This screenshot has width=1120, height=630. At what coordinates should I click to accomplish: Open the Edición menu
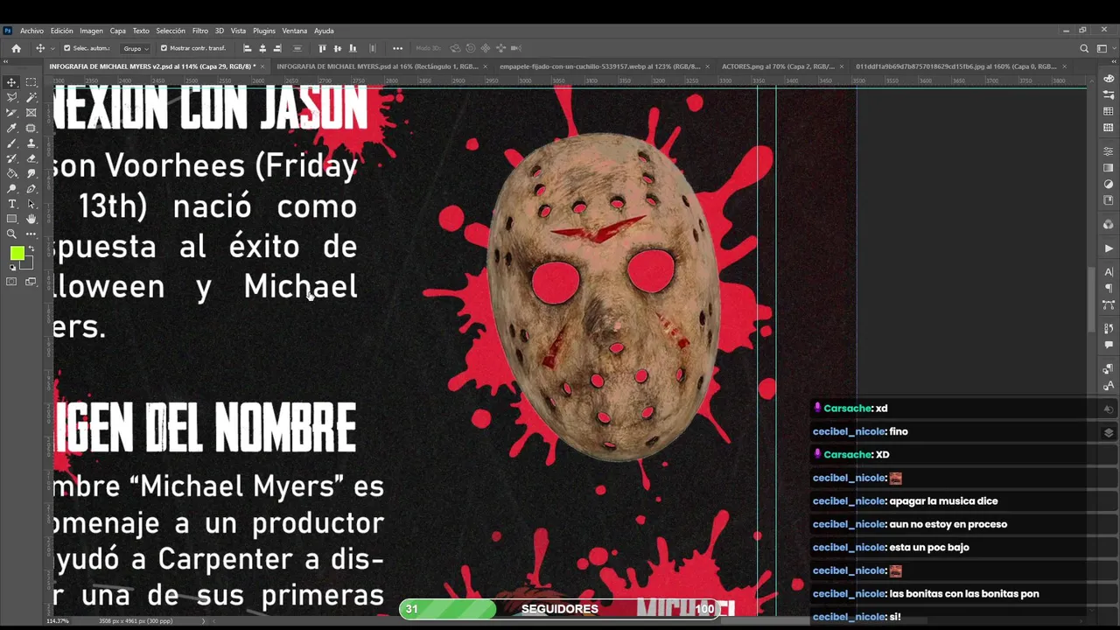pyautogui.click(x=62, y=31)
